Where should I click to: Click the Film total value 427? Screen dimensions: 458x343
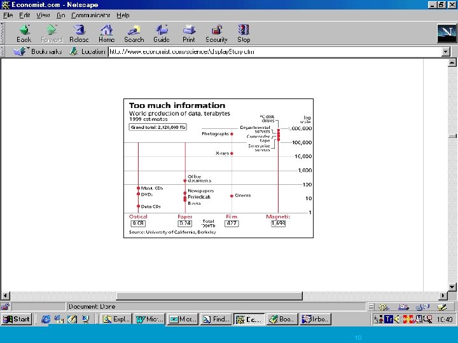(x=232, y=224)
